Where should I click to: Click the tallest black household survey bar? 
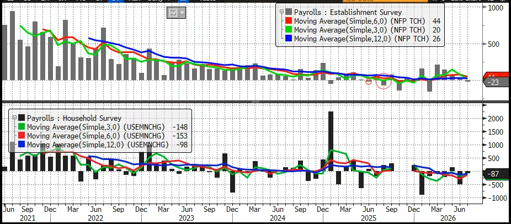coord(331,141)
